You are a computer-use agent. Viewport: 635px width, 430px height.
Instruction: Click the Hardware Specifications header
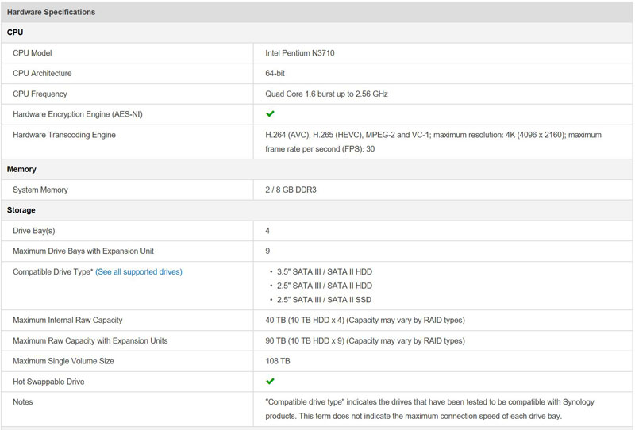coord(52,12)
